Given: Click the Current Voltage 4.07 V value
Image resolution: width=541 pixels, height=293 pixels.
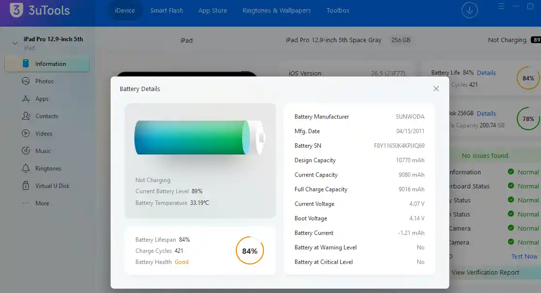Looking at the screenshot, I should (x=417, y=203).
